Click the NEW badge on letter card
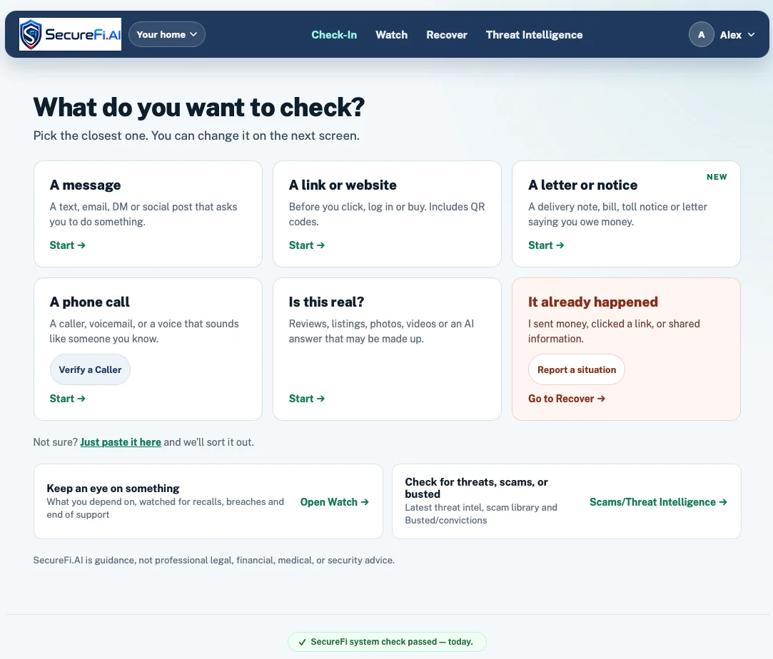Screen dimensions: 773x659 [717, 177]
